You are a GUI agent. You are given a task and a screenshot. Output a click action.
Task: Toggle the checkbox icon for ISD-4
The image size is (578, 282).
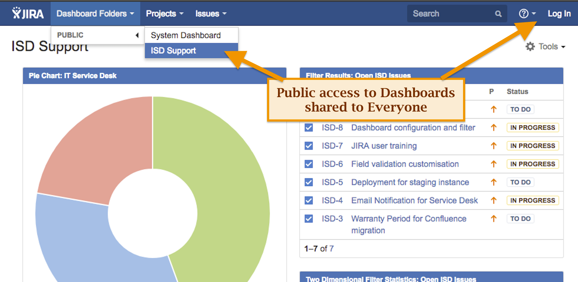[309, 200]
